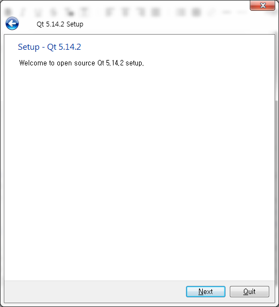Select the red X icon in title bar
Image resolution: width=279 pixels, height=307 pixels.
[263, 5]
